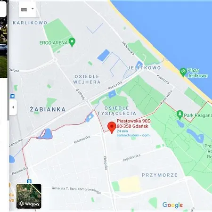Click the Google logo link
The width and height of the screenshot is (212, 212).
pos(172,205)
